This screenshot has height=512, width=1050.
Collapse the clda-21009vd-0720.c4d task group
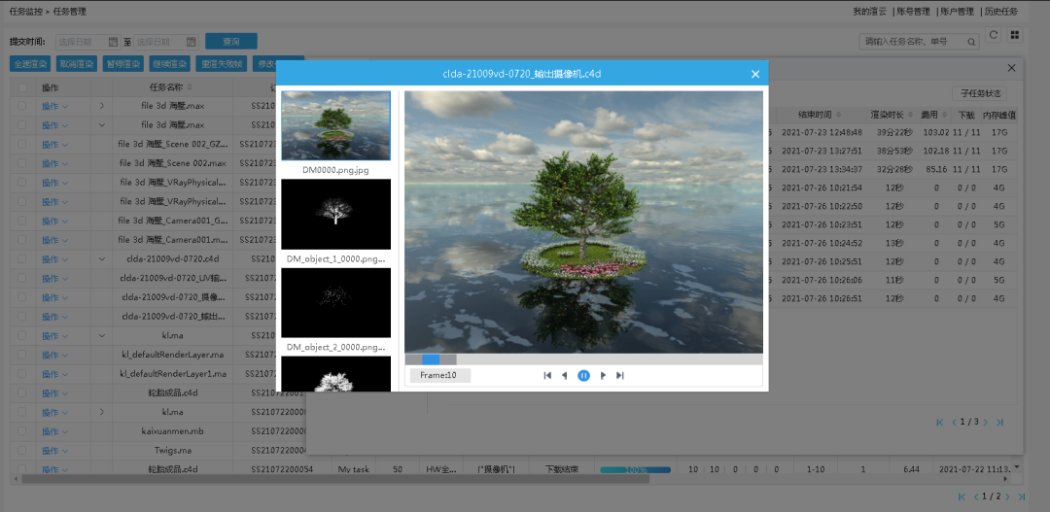[x=101, y=259]
